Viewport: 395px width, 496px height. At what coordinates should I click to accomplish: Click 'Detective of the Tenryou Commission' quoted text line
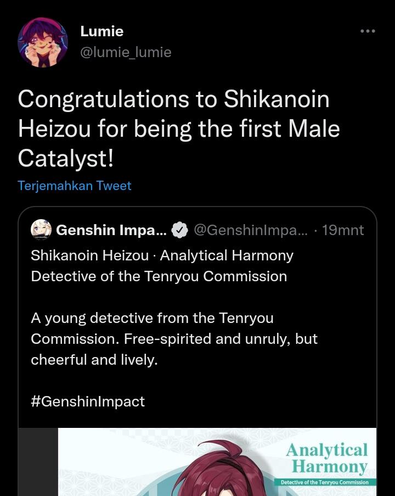(x=159, y=276)
